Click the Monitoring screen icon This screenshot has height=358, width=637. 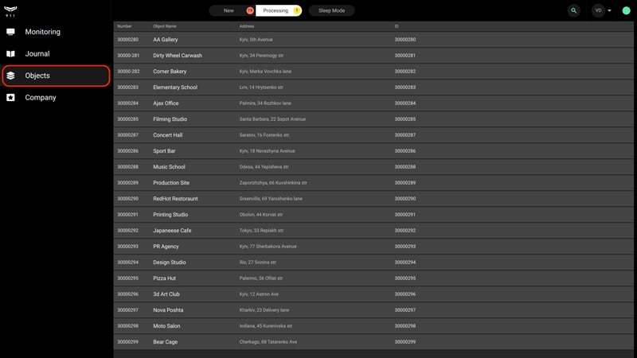point(10,32)
